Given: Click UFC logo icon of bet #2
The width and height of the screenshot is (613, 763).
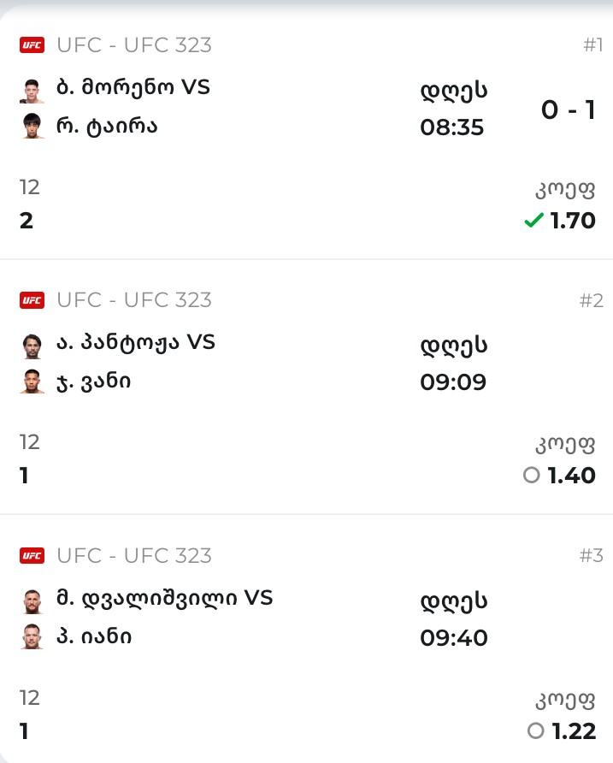Looking at the screenshot, I should tap(32, 300).
